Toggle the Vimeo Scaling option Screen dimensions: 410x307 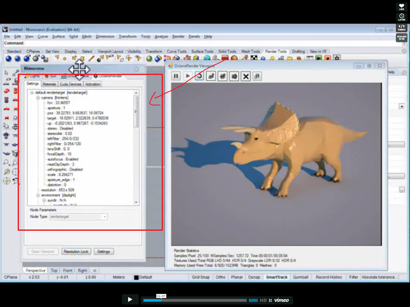402,38
